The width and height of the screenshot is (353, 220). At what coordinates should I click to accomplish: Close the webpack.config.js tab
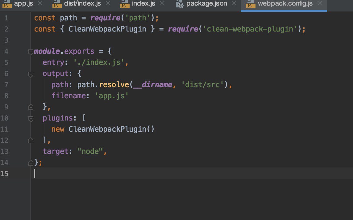[319, 3]
